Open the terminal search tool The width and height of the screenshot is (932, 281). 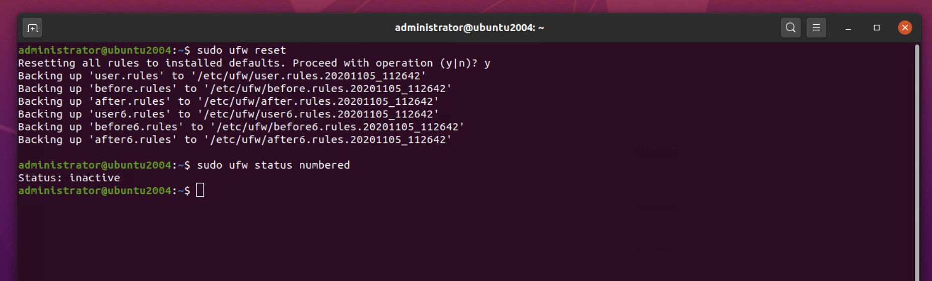click(790, 28)
